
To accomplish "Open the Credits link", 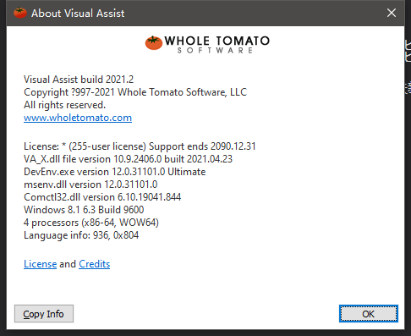I will (95, 264).
